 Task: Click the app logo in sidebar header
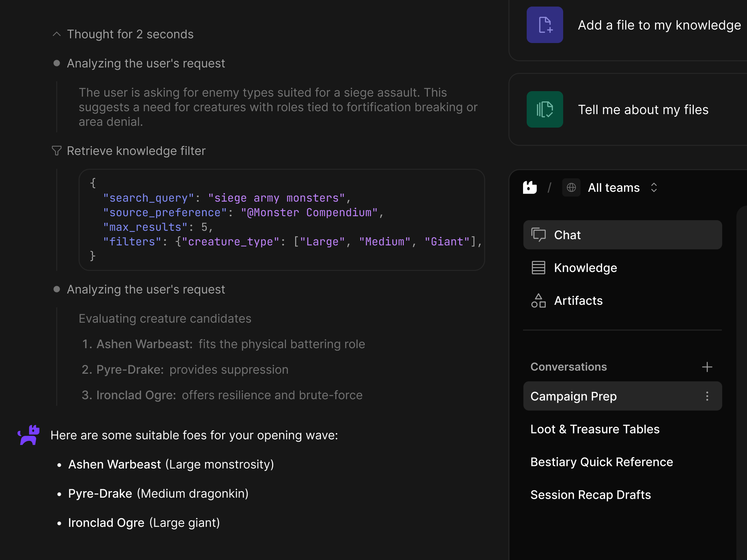pos(530,187)
